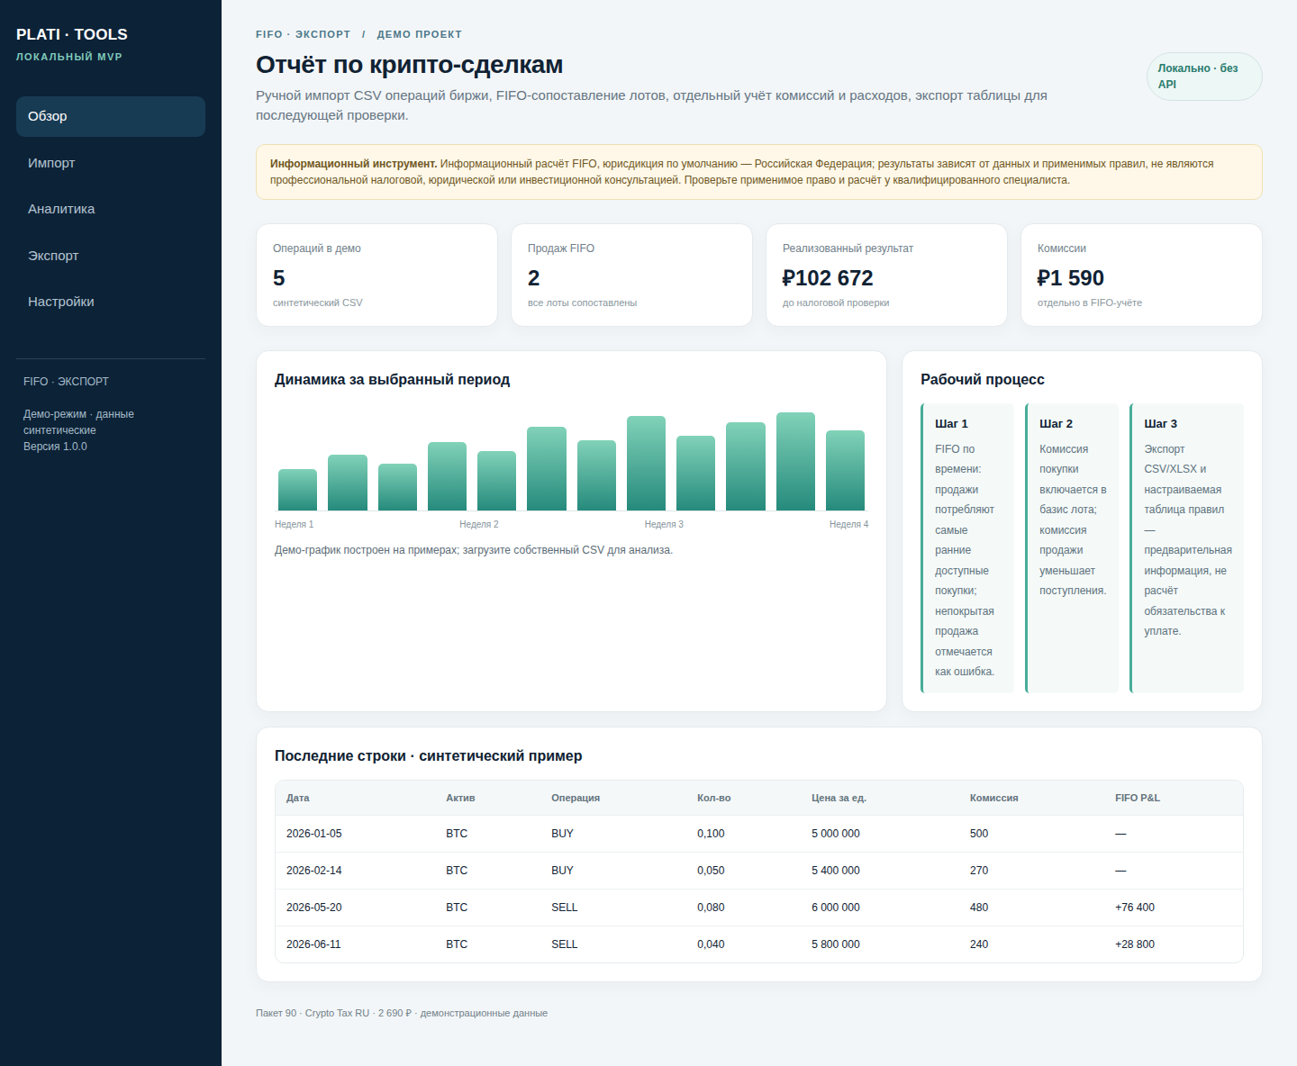Click the Шаг 1 workflow card
Screen dimensions: 1297x1066
967,548
